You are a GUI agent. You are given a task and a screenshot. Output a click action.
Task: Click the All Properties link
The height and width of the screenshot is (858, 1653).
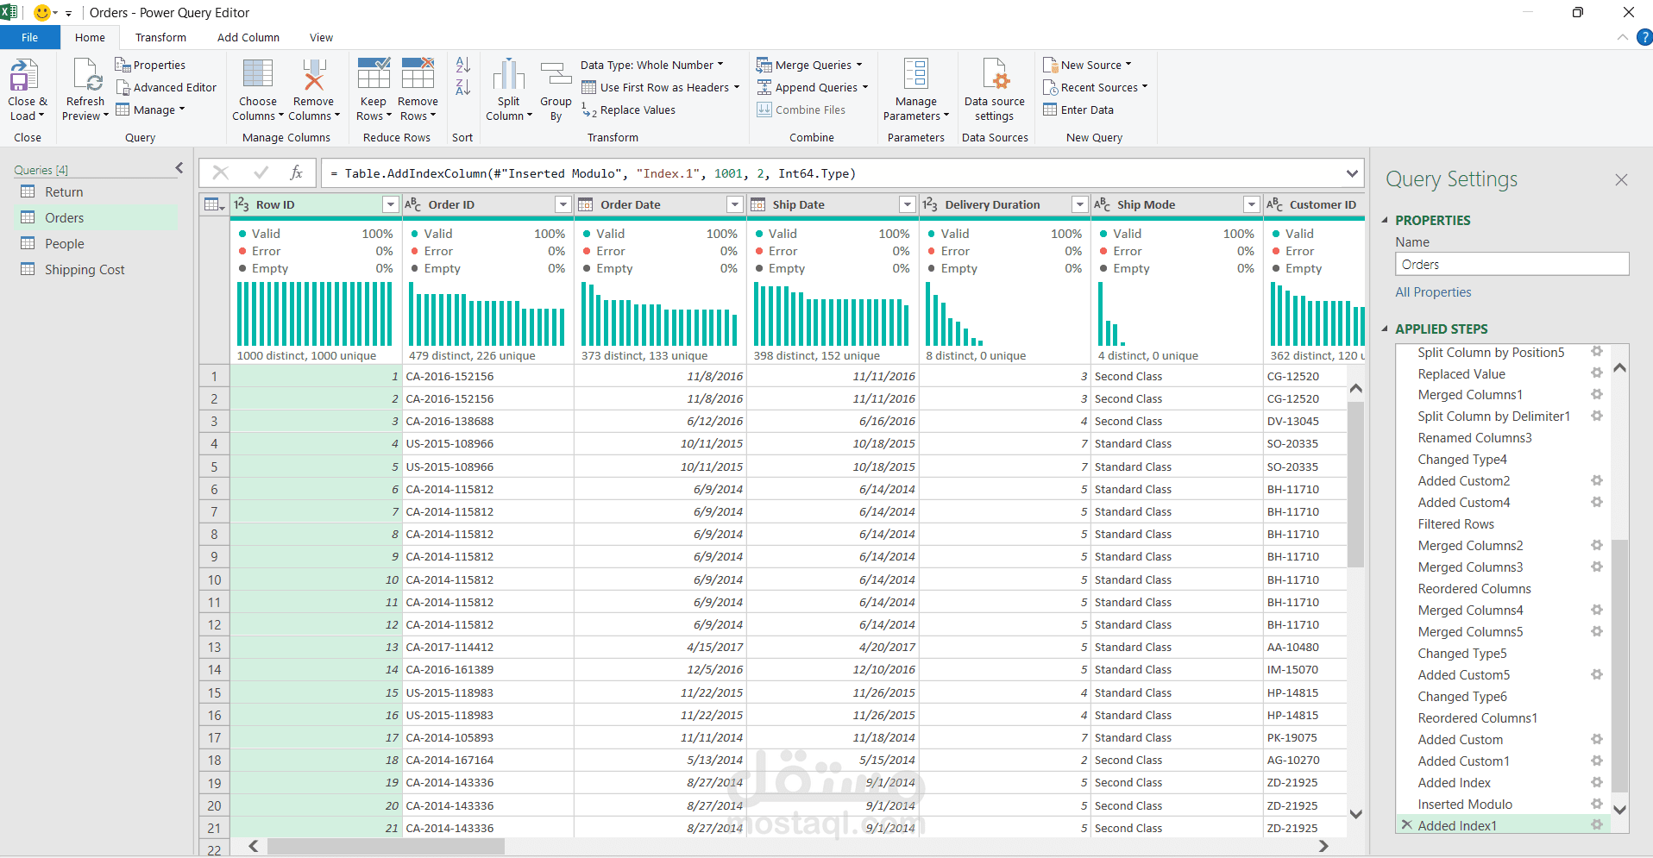click(x=1433, y=292)
